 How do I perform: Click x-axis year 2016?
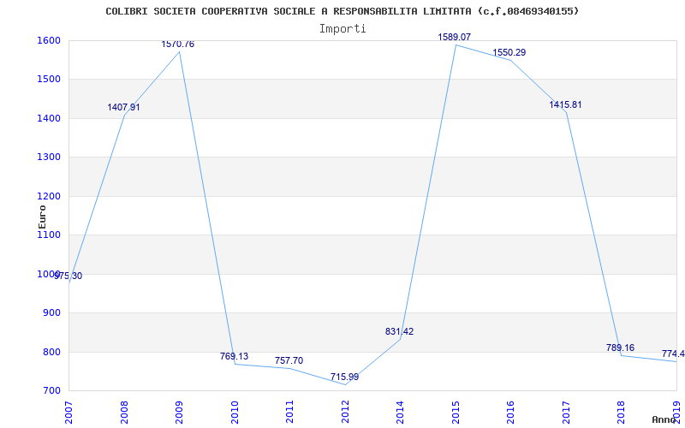click(510, 412)
